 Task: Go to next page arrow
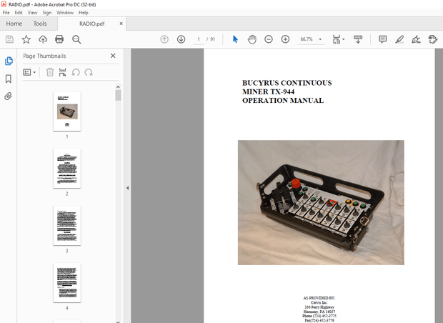coord(181,39)
